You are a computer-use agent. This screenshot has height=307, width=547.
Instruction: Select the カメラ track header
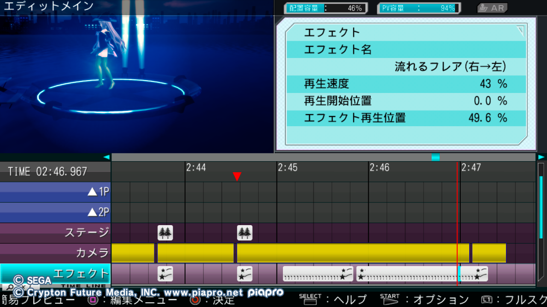tap(56, 253)
